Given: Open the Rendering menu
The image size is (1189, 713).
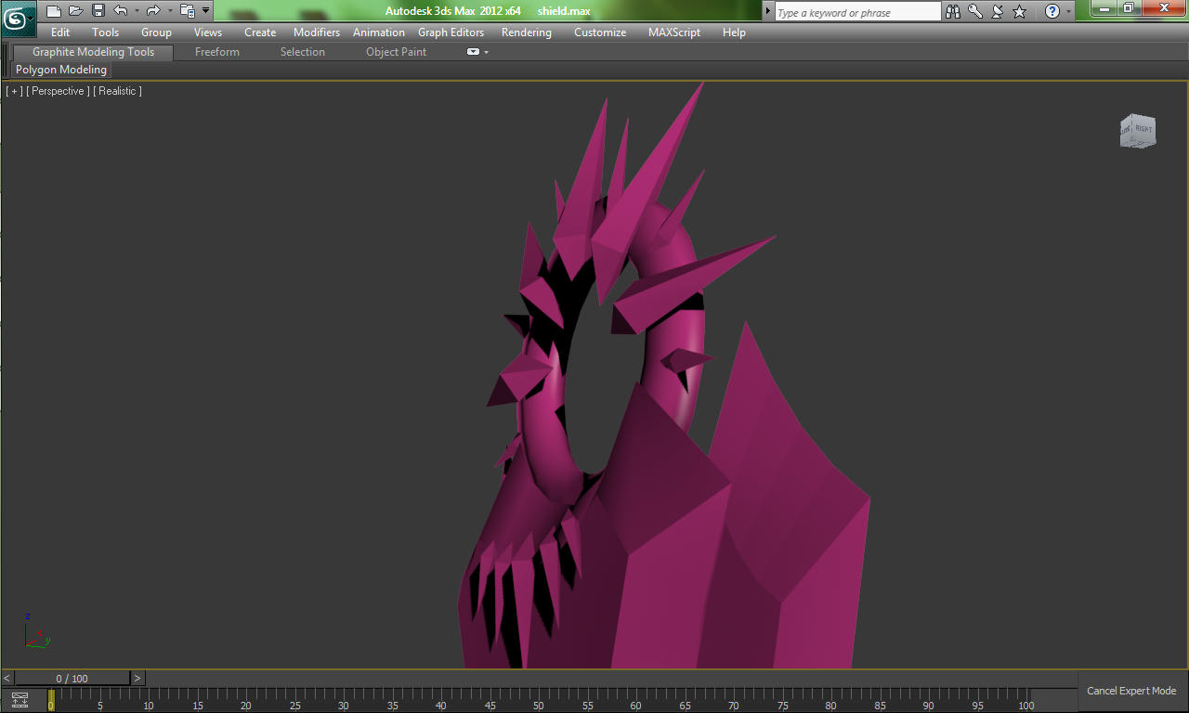Looking at the screenshot, I should pyautogui.click(x=527, y=32).
